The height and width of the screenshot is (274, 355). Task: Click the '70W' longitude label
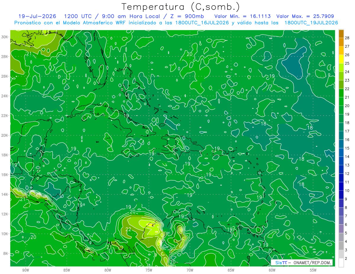(190, 270)
